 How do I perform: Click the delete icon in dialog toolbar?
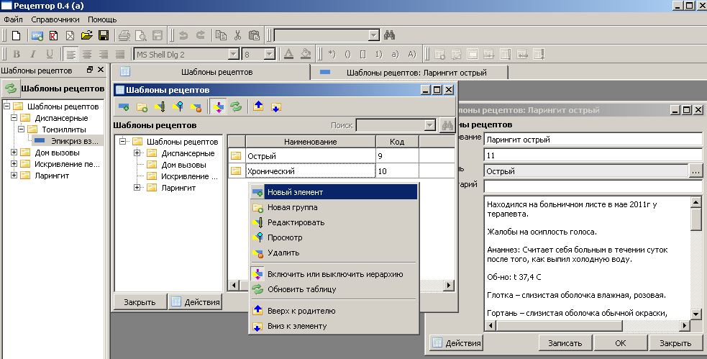[x=196, y=107]
